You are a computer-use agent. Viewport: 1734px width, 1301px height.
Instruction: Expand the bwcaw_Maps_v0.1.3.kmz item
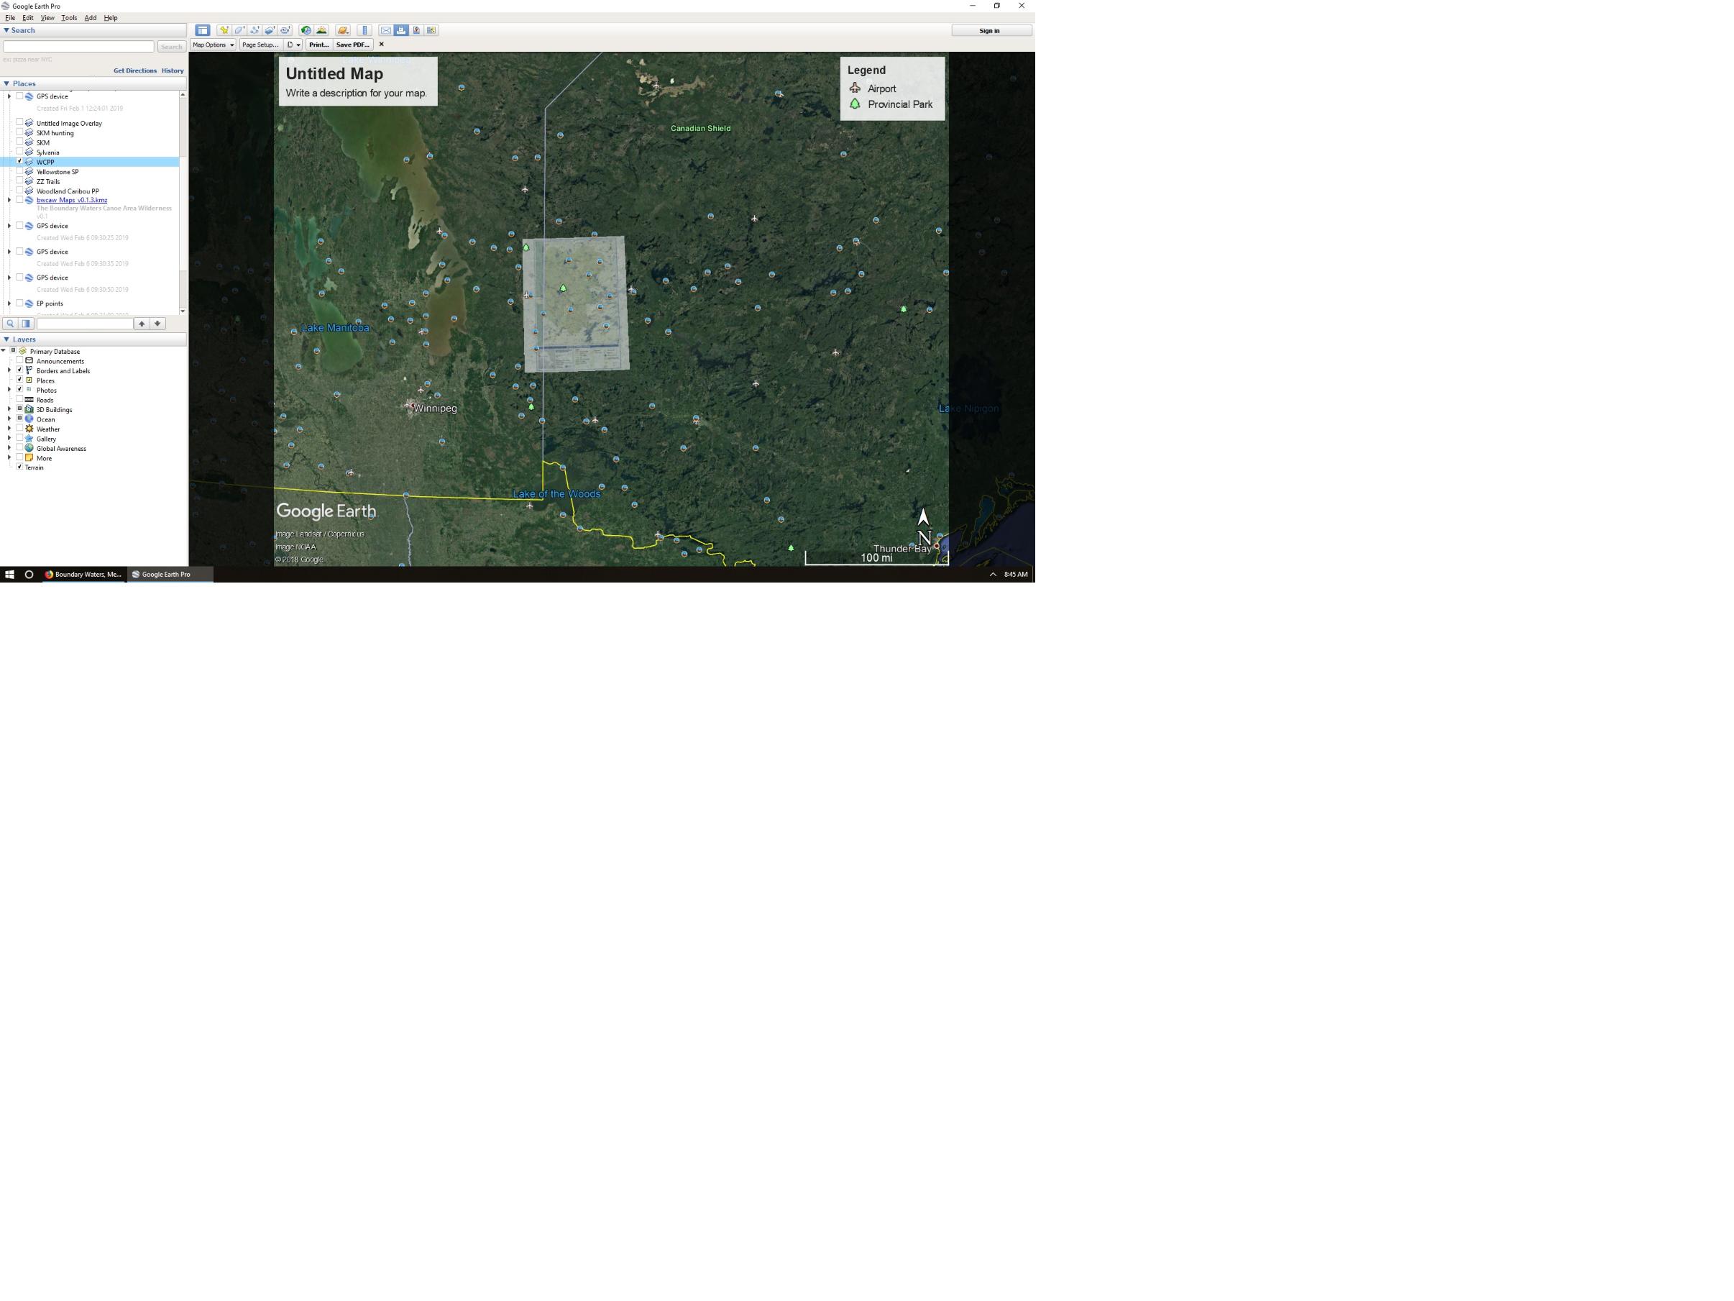pos(9,200)
